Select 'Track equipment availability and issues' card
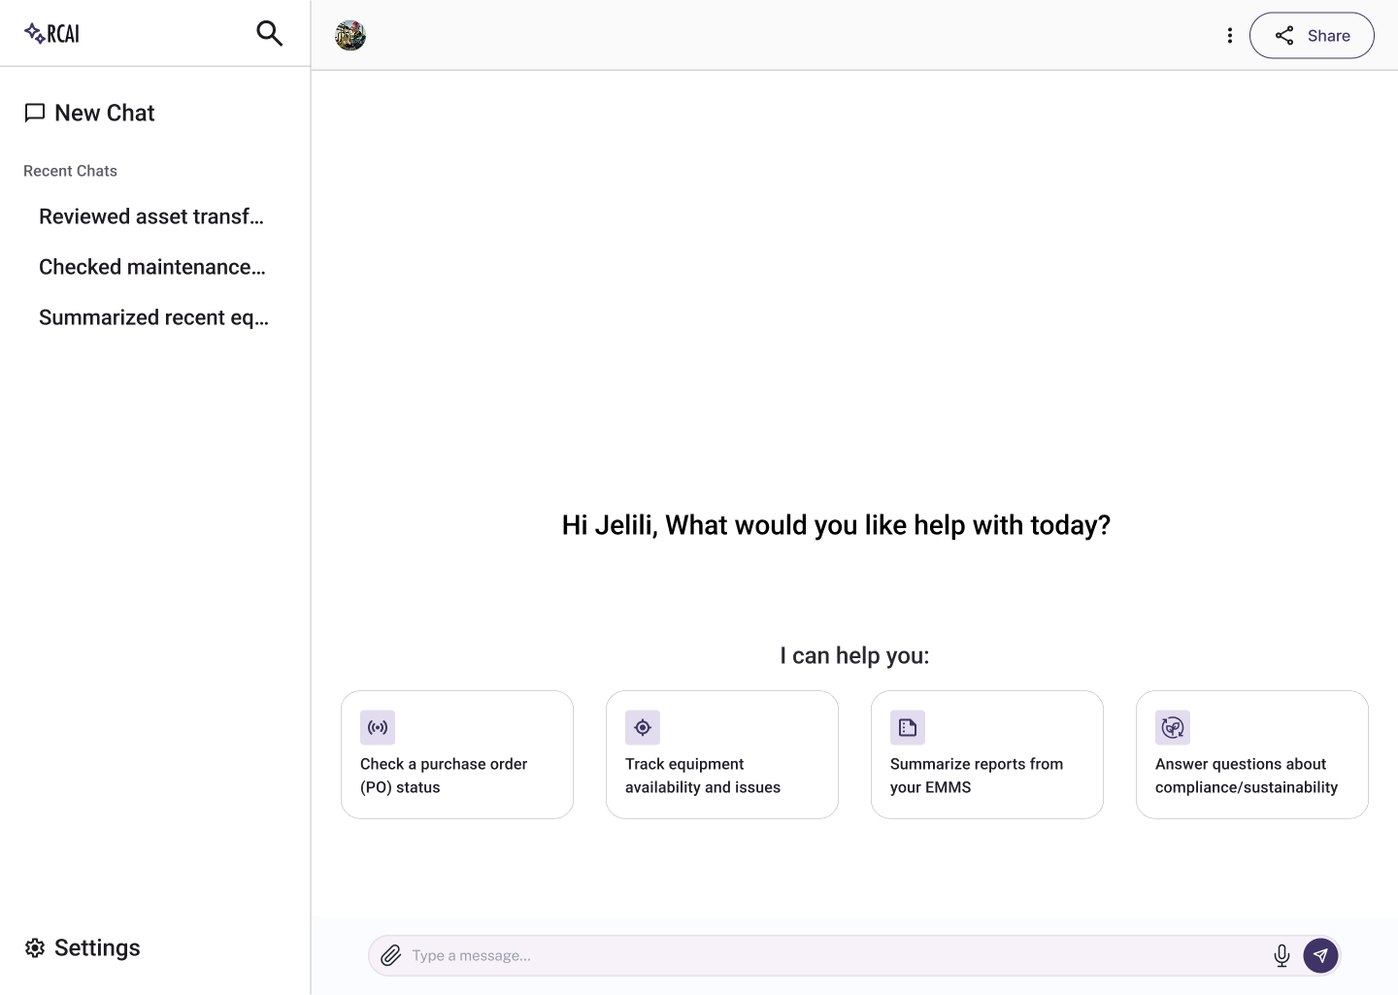The width and height of the screenshot is (1398, 995). coord(722,754)
